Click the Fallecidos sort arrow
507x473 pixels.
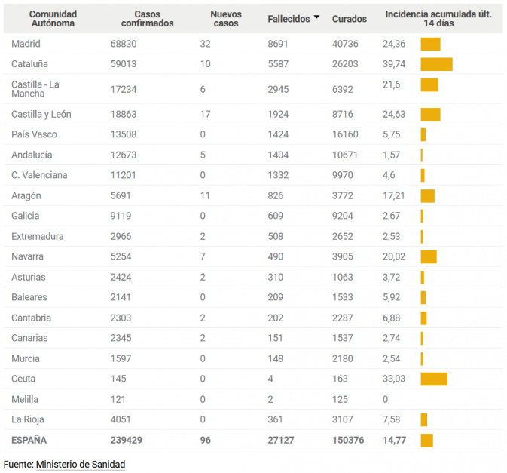tap(316, 17)
